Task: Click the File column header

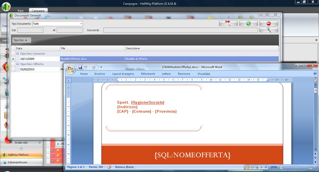Action: [x=93, y=48]
